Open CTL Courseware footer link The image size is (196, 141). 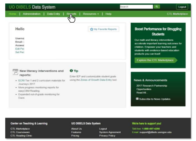click(20, 132)
